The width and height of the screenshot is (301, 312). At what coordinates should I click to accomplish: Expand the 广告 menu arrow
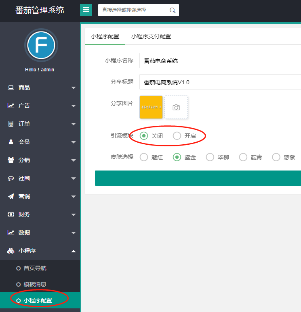coord(73,106)
